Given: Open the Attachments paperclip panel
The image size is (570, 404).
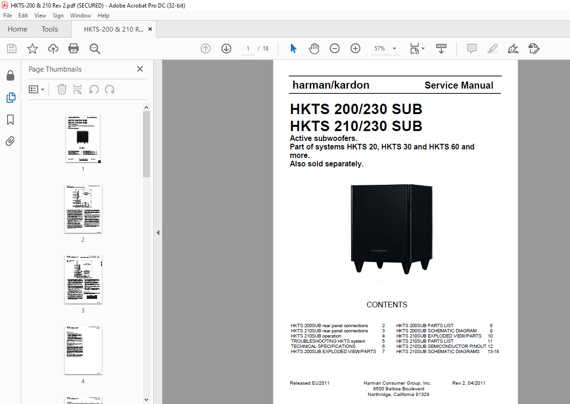Looking at the screenshot, I should click(x=10, y=141).
